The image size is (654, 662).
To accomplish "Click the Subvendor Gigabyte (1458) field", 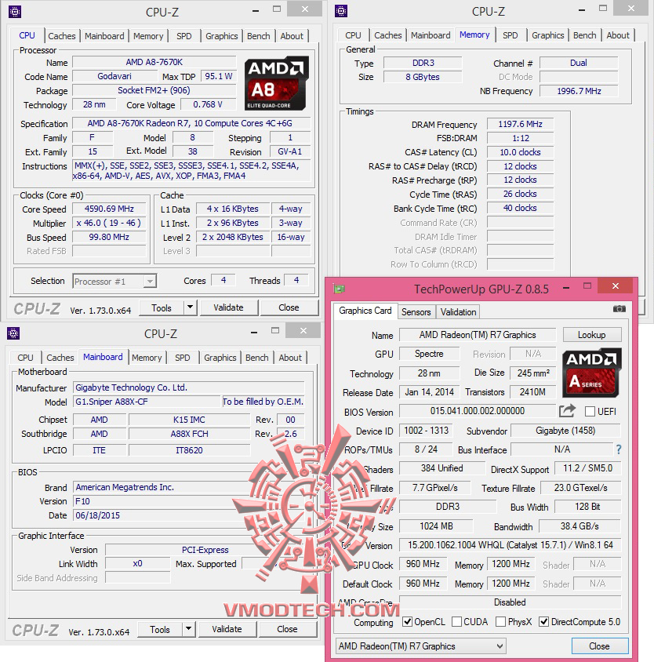I will click(x=565, y=431).
